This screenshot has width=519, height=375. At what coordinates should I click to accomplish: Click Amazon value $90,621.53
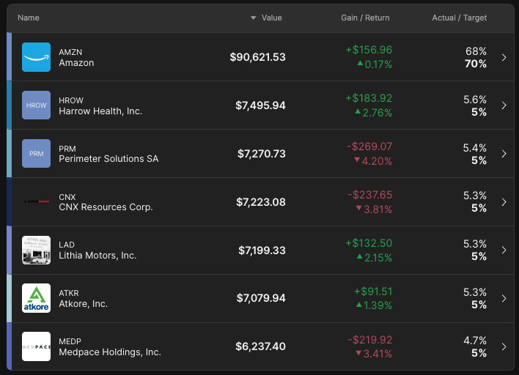pos(257,57)
